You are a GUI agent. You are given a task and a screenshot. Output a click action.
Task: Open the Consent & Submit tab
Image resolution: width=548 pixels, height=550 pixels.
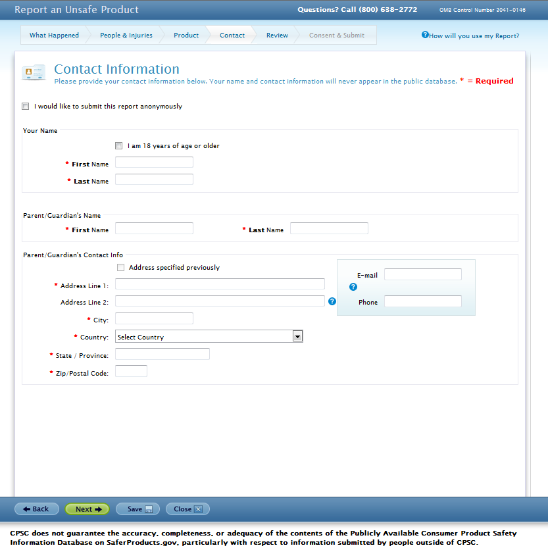click(x=336, y=35)
